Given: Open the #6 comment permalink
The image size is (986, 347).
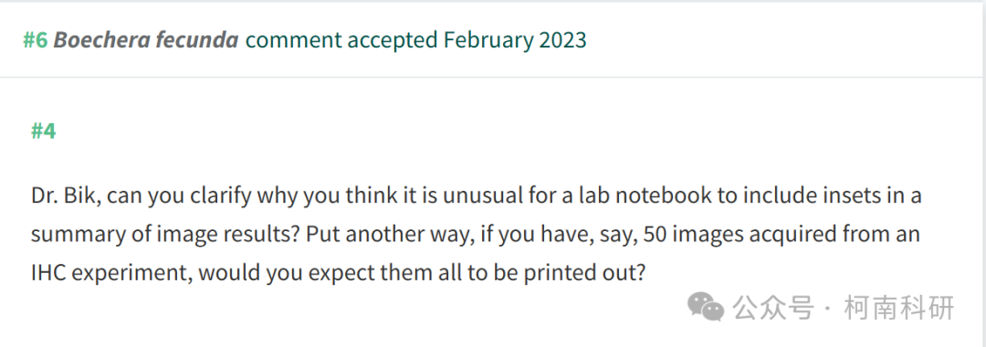Looking at the screenshot, I should coord(36,40).
